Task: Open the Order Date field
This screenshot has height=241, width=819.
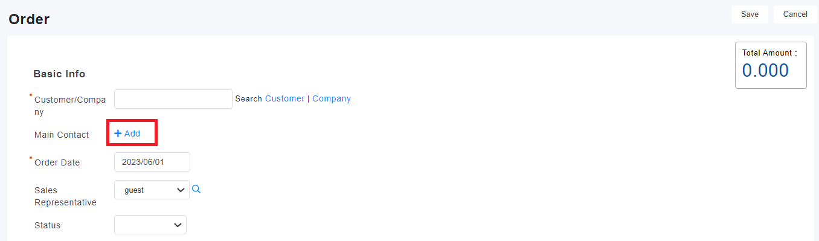Action: 152,162
